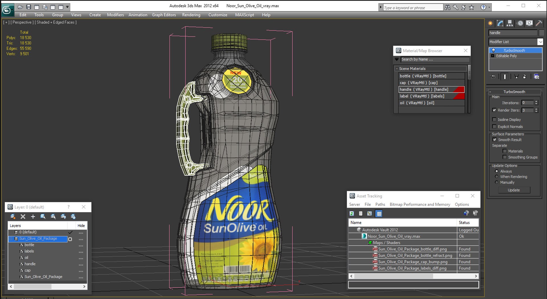Image resolution: width=547 pixels, height=299 pixels.
Task: Toggle Show End Result icon
Action: 505,76
